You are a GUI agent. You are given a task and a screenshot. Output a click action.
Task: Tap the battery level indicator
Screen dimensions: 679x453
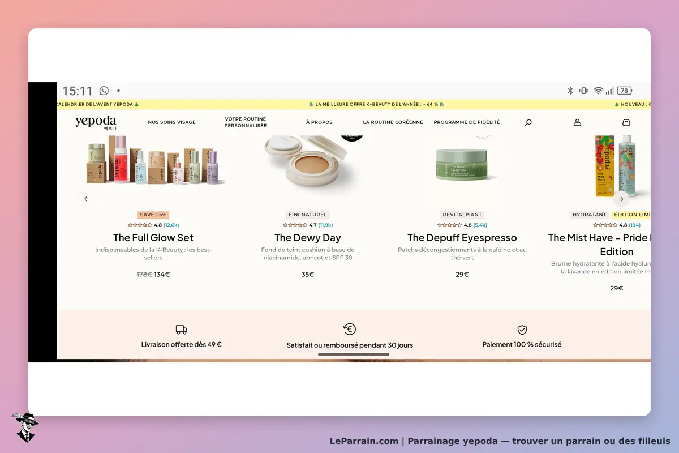[625, 91]
